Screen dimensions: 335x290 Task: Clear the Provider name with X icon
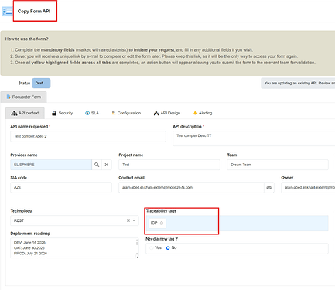coord(107,165)
